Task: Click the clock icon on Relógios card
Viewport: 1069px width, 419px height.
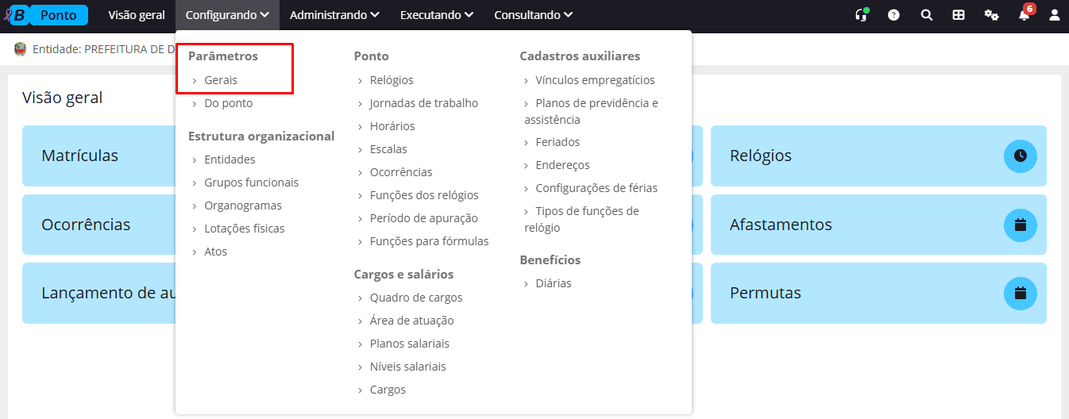Action: pyautogui.click(x=1021, y=156)
